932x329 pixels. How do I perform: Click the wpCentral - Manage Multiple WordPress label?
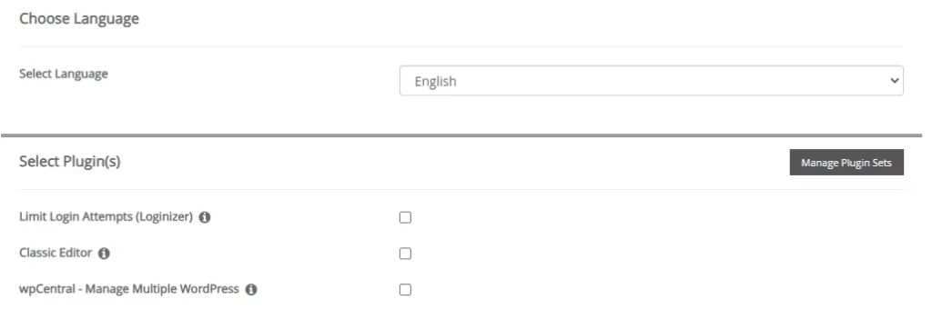(129, 289)
